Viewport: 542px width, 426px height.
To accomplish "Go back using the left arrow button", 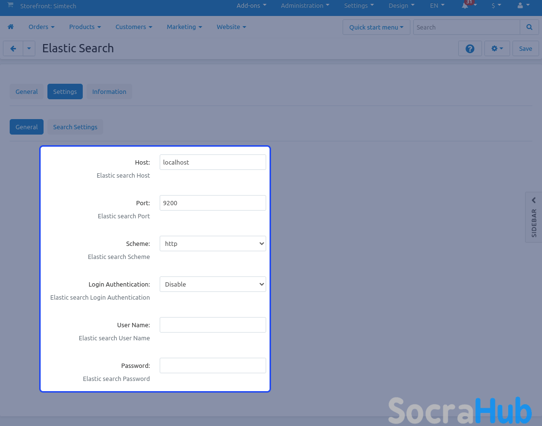I will pyautogui.click(x=13, y=48).
